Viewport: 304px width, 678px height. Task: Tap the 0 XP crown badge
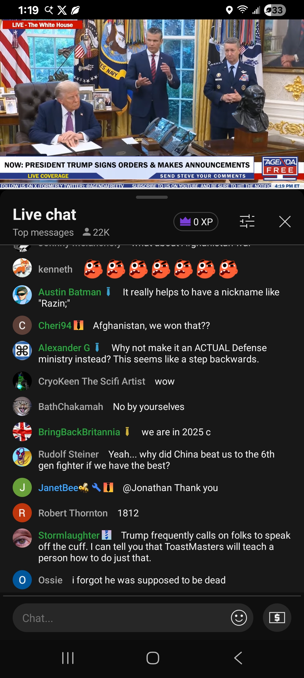pyautogui.click(x=196, y=222)
